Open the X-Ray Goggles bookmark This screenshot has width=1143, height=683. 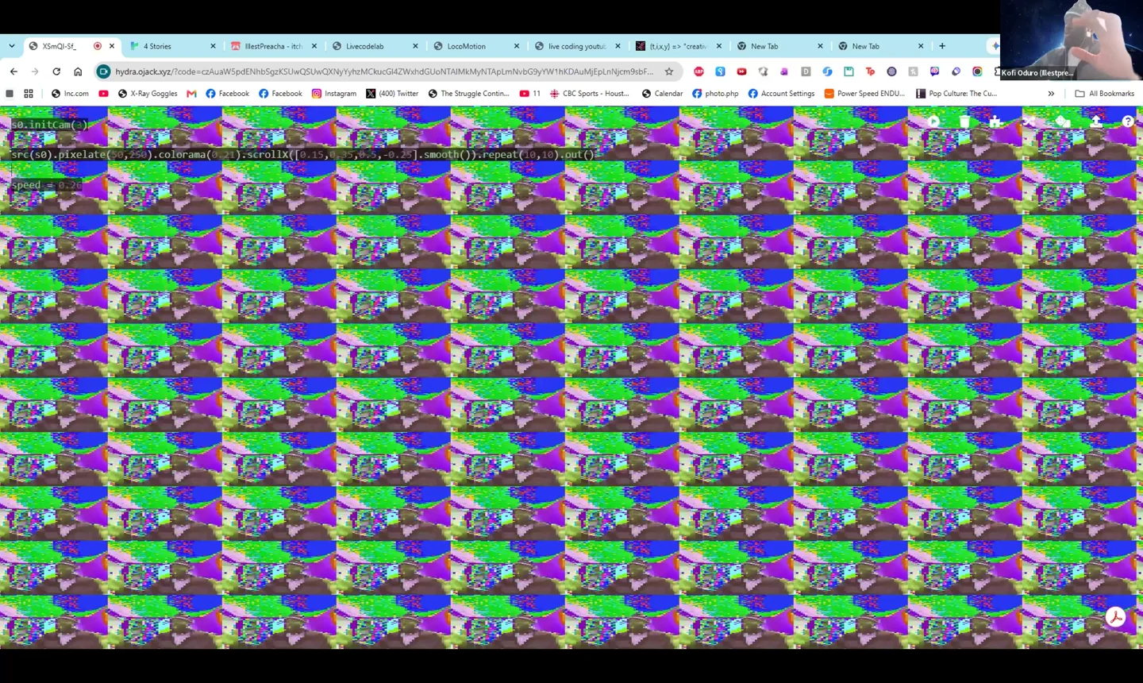pos(148,94)
